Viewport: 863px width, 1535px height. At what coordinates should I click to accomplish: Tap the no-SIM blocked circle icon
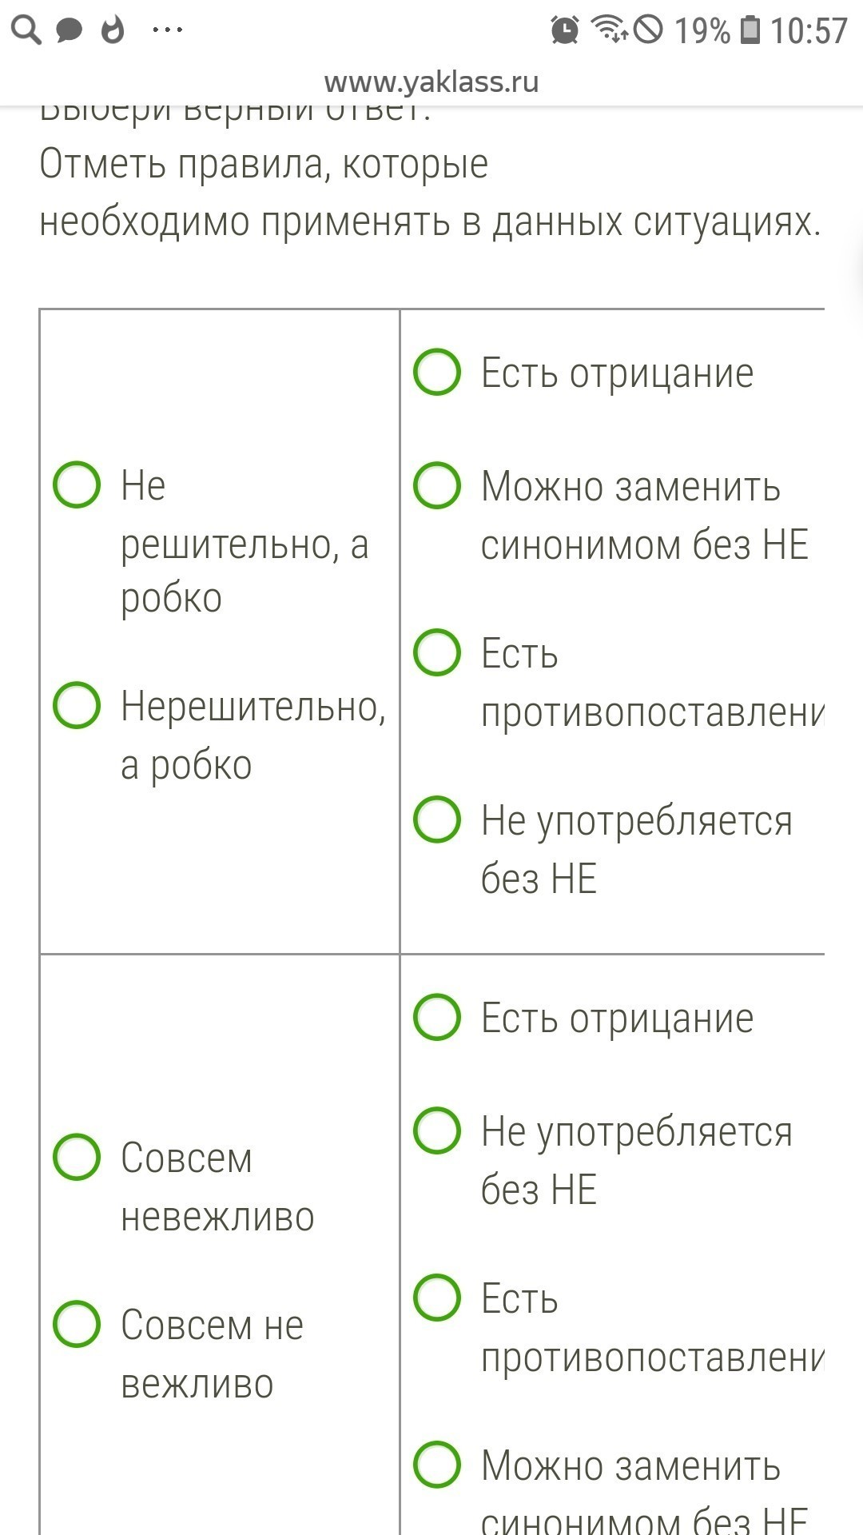[x=648, y=30]
